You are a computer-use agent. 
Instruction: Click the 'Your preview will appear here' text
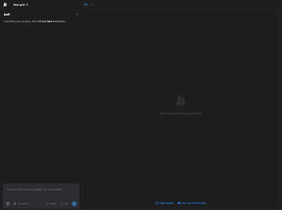[180, 113]
